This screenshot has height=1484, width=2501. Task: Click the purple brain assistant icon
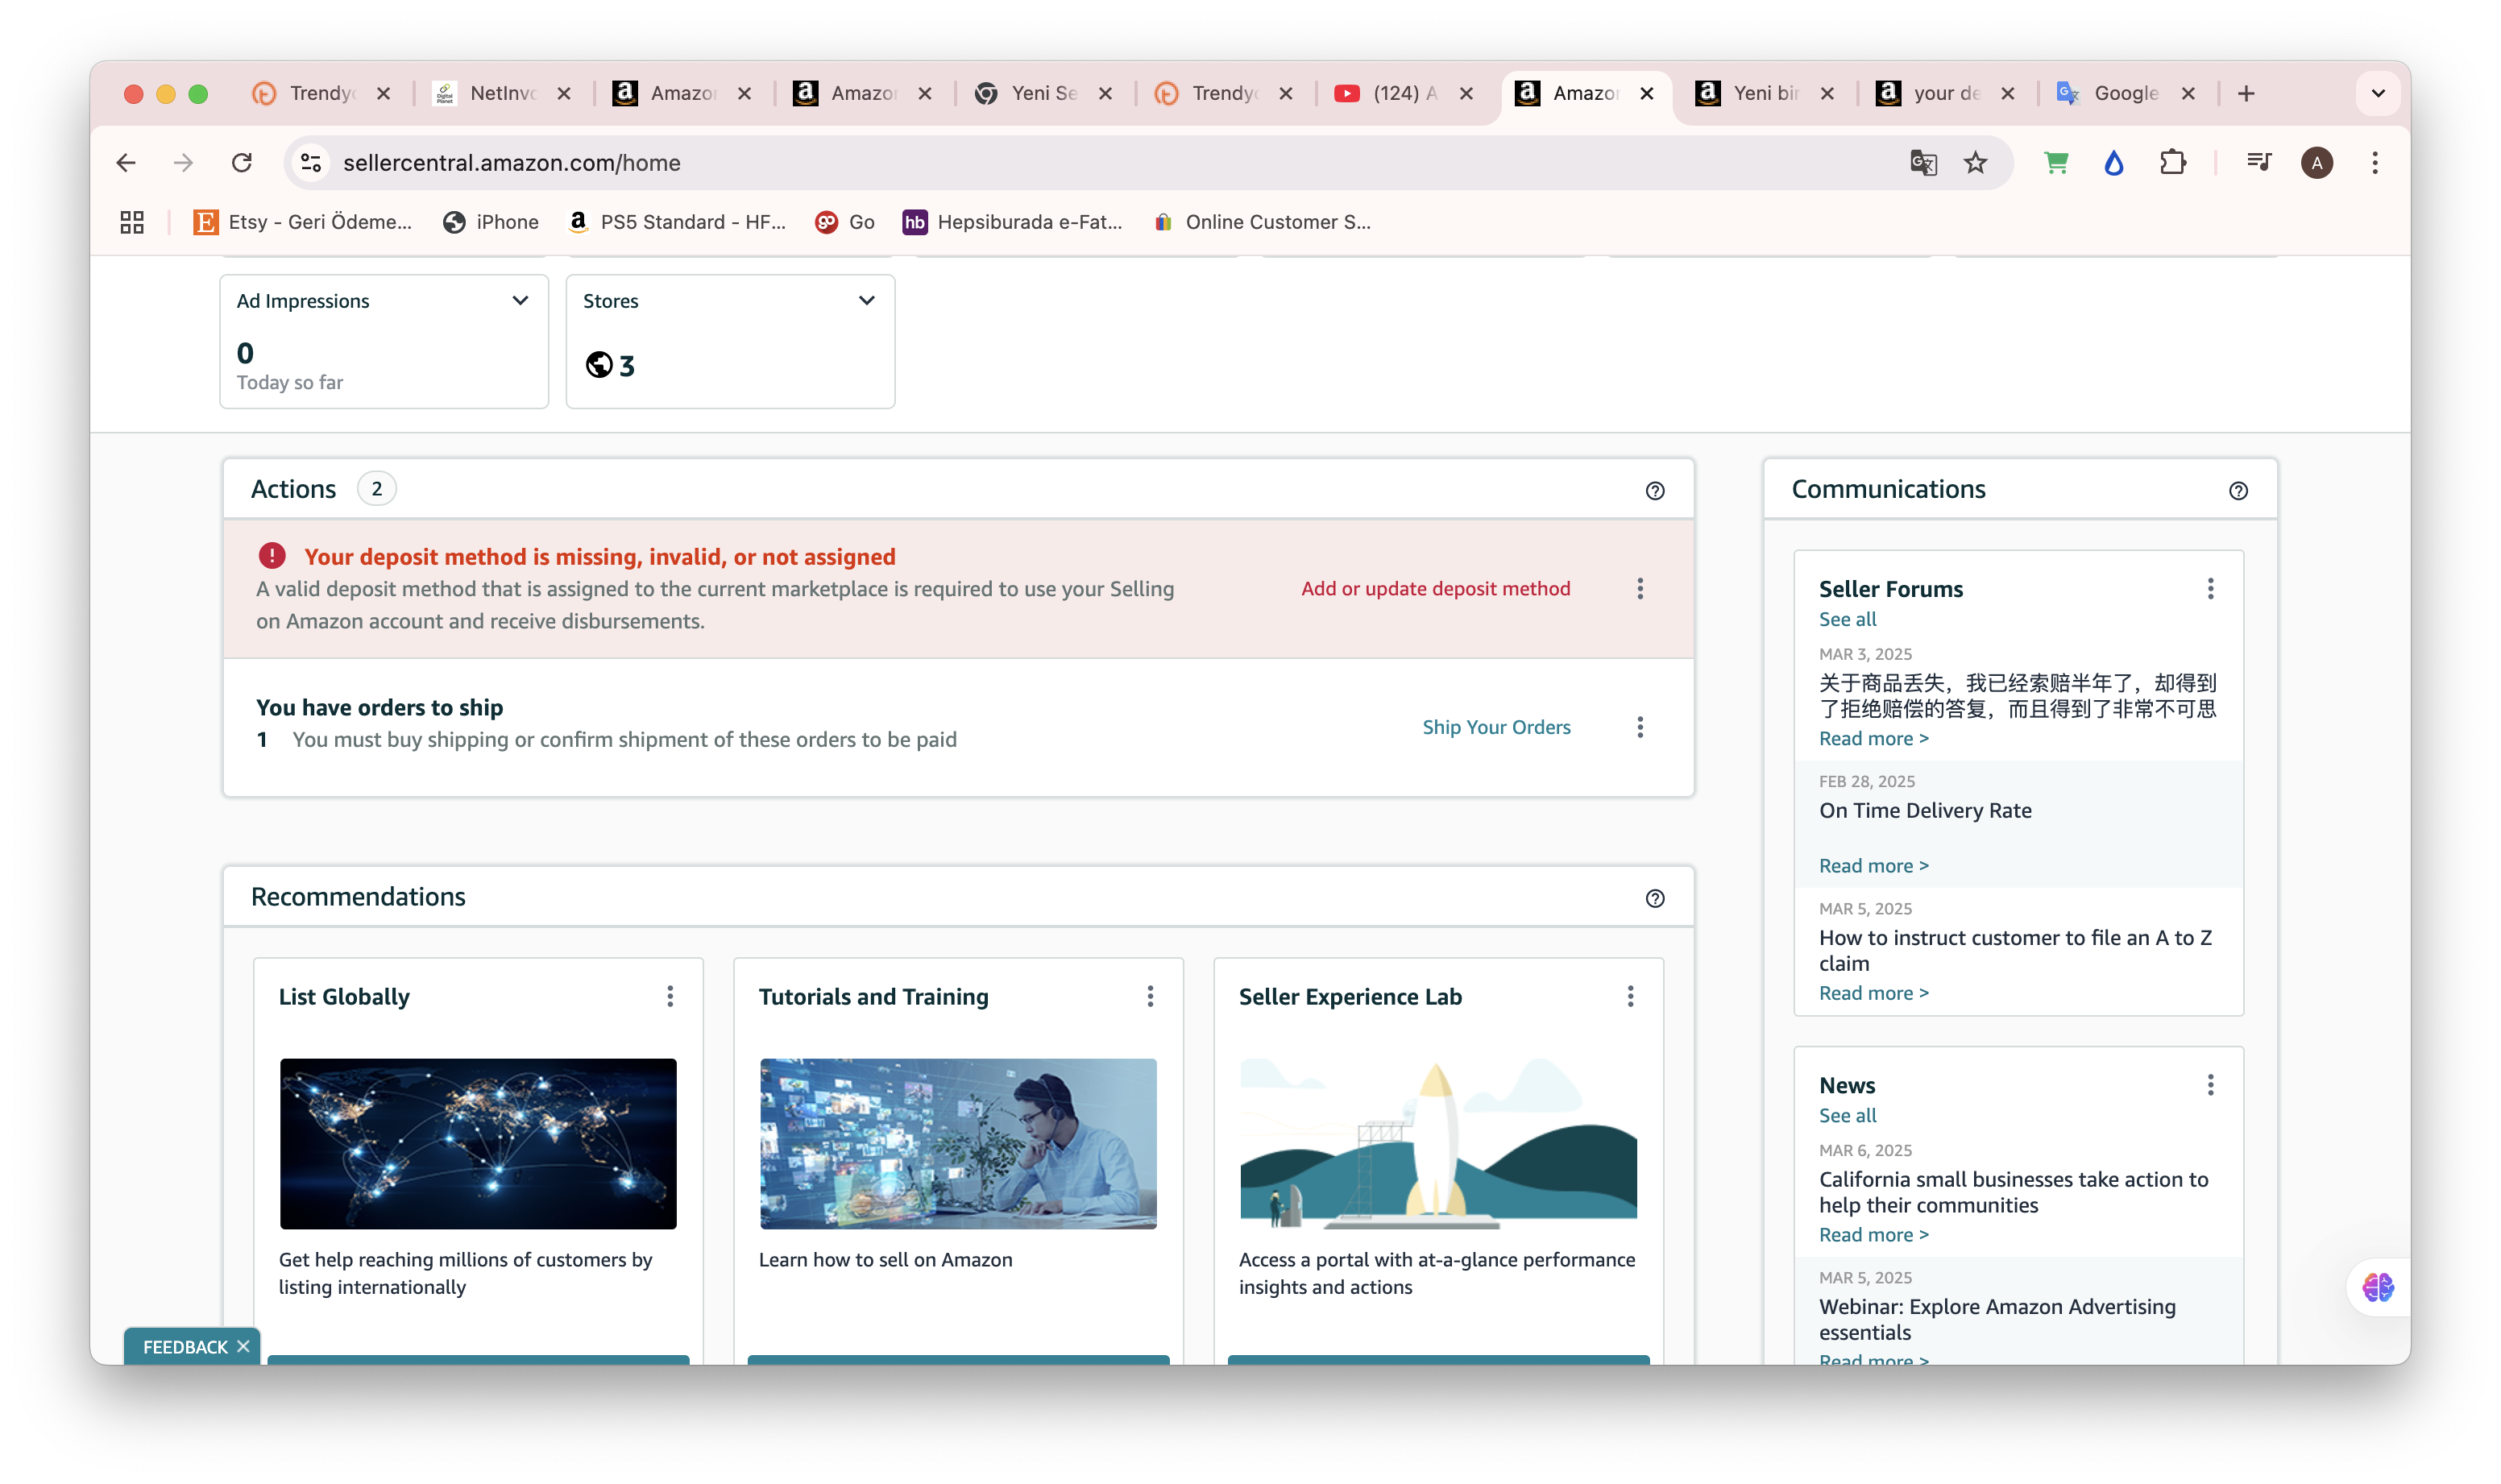tap(2378, 1287)
